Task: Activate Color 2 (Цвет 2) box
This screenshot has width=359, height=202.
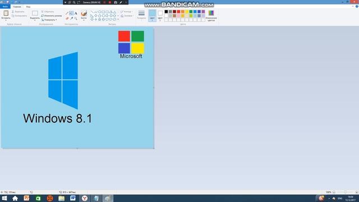Action: coord(160,16)
